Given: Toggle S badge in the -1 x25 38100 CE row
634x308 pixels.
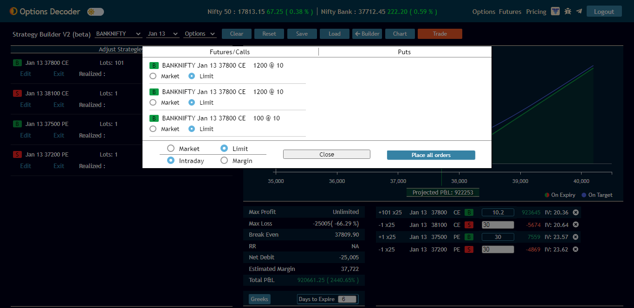Looking at the screenshot, I should pos(469,225).
